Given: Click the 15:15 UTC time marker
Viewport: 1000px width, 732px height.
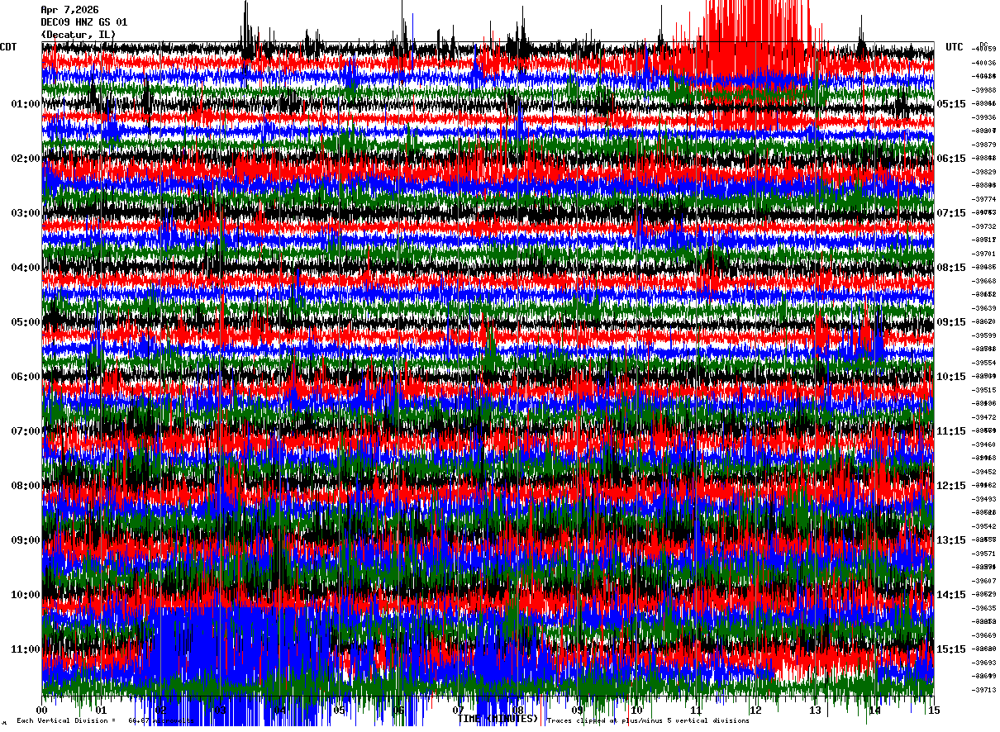Looking at the screenshot, I should point(951,649).
